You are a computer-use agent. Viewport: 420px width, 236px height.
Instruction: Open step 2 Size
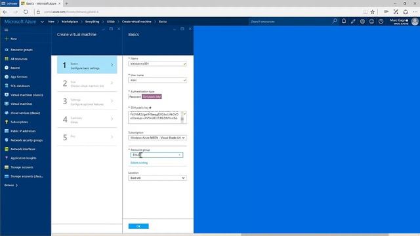[87, 83]
